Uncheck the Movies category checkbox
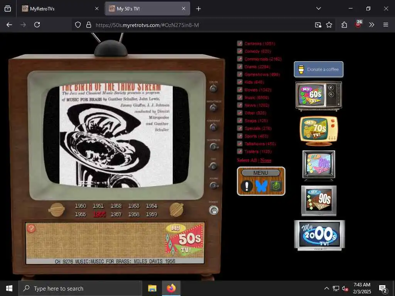Image resolution: width=395 pixels, height=296 pixels. [x=240, y=89]
